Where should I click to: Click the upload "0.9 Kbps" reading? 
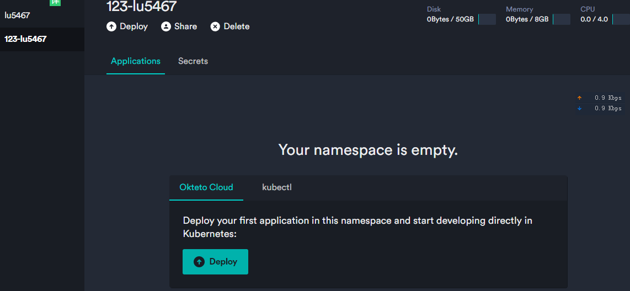(x=608, y=98)
